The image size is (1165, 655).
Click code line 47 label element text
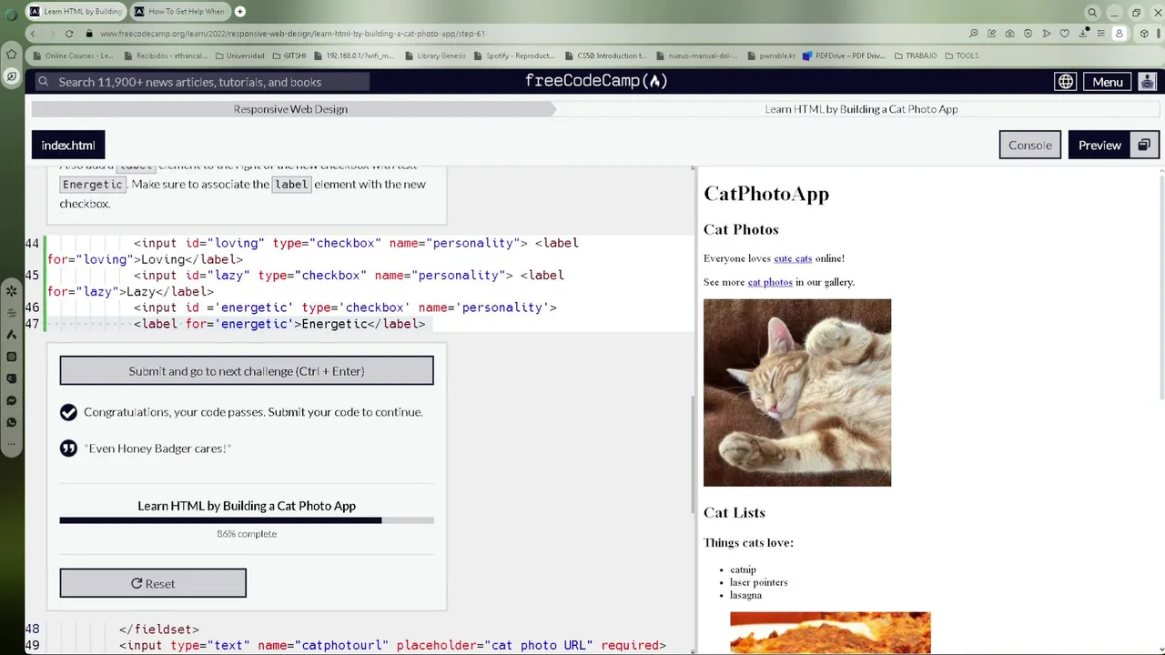click(279, 324)
